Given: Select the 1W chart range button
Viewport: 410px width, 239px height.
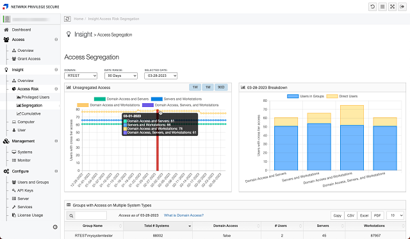Looking at the screenshot, I should click(x=195, y=87).
